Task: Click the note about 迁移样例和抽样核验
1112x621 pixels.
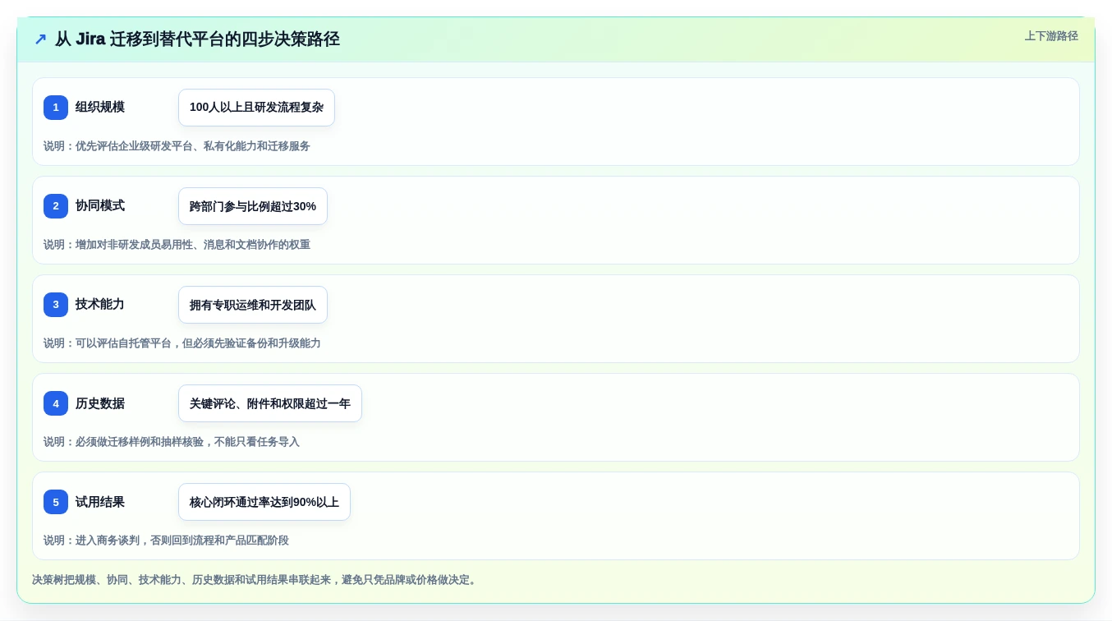Action: pos(172,442)
